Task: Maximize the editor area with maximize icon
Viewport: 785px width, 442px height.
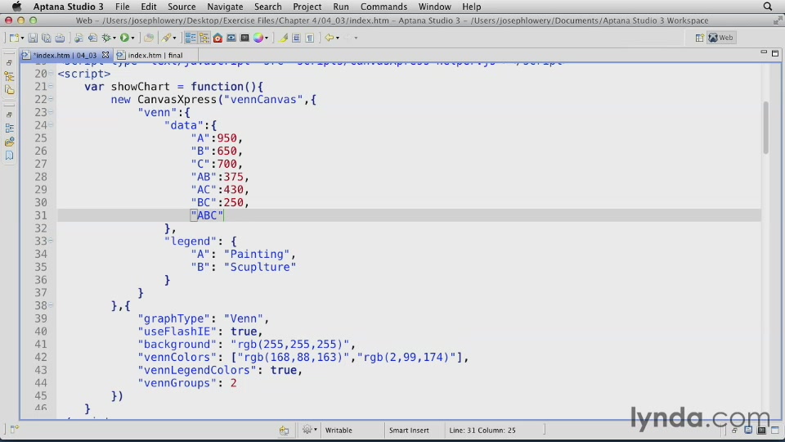Action: point(775,53)
